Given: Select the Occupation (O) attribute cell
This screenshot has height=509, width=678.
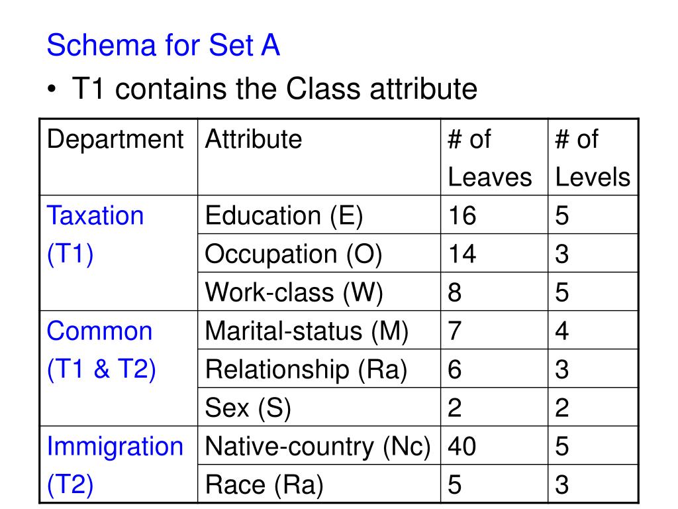Looking at the screenshot, I should (x=319, y=253).
